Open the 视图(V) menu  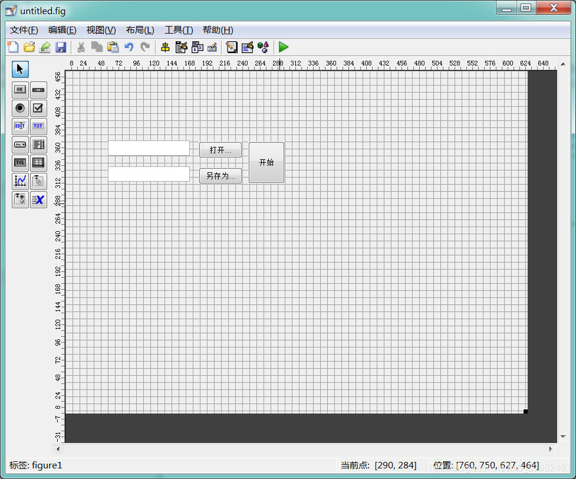pos(101,30)
